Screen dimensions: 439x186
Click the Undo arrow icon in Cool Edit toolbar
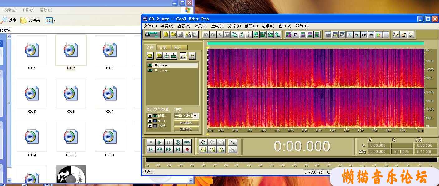coord(205,35)
